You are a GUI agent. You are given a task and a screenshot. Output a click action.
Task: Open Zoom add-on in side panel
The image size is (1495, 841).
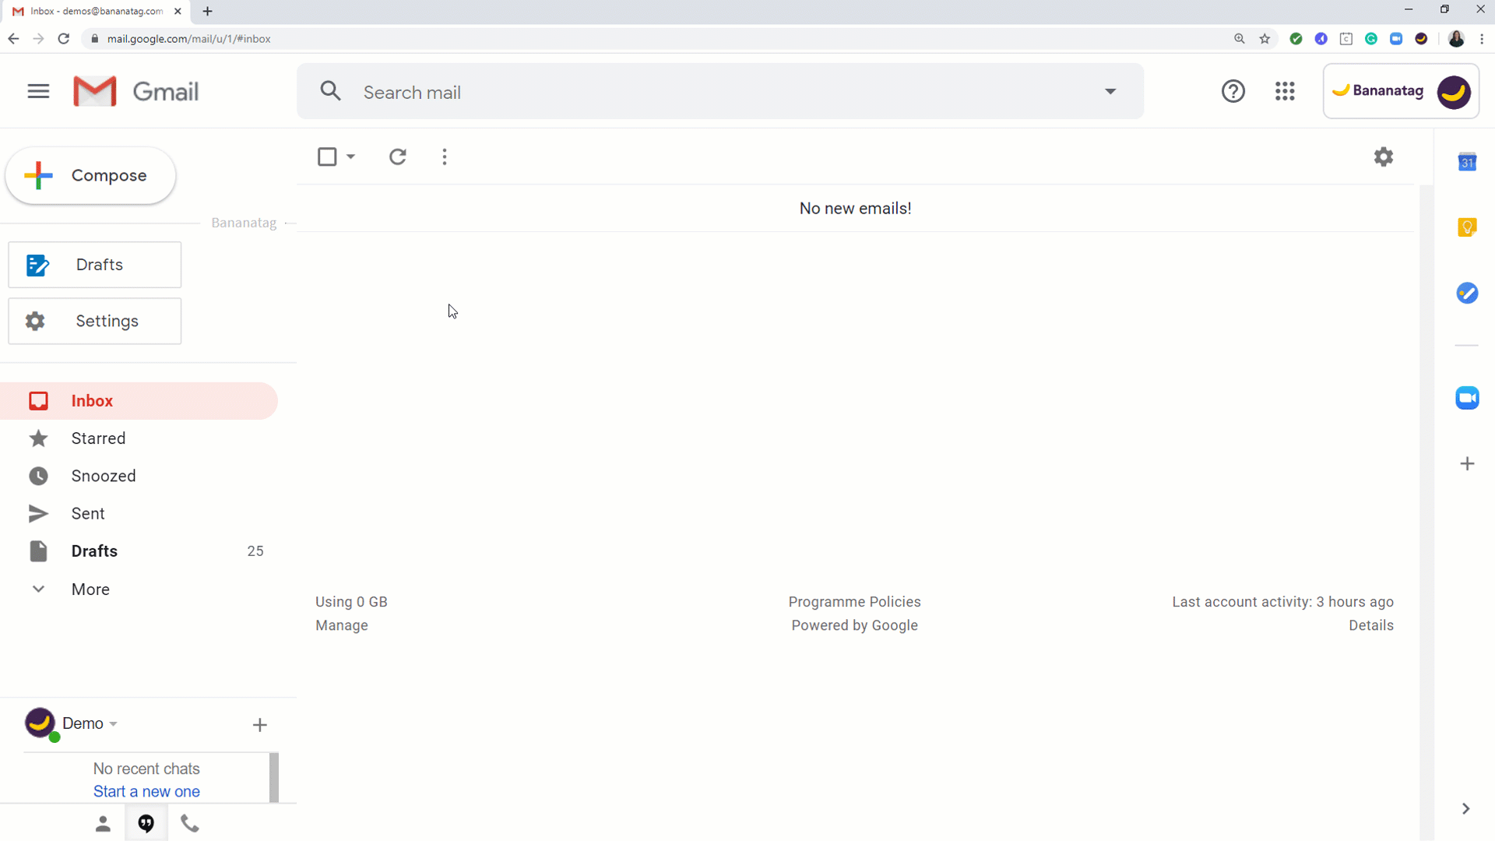point(1467,398)
